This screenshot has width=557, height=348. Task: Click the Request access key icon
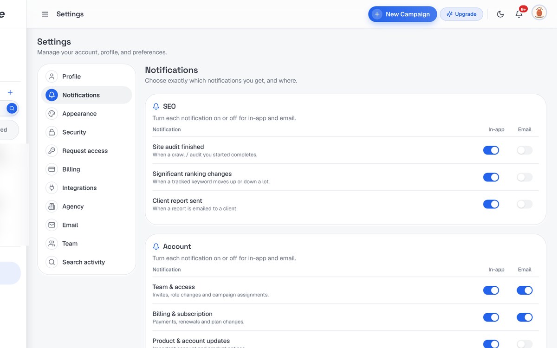pos(52,151)
